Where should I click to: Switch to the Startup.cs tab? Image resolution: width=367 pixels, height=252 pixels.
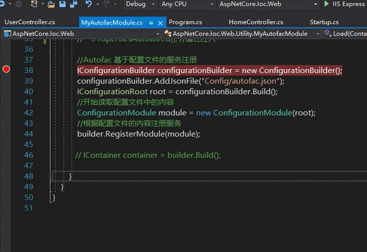pyautogui.click(x=324, y=22)
